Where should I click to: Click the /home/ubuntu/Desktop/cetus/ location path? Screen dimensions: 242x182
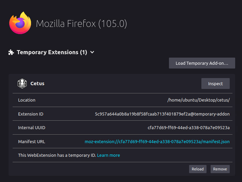coord(198,100)
